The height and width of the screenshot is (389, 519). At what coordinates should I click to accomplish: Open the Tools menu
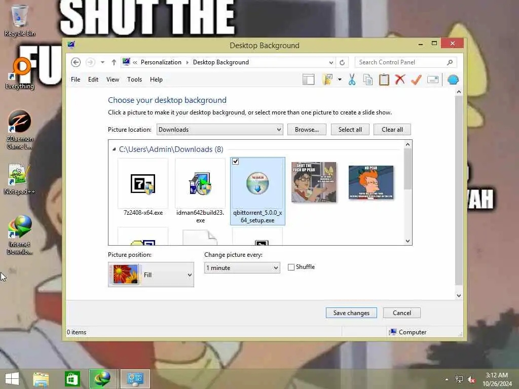[134, 80]
